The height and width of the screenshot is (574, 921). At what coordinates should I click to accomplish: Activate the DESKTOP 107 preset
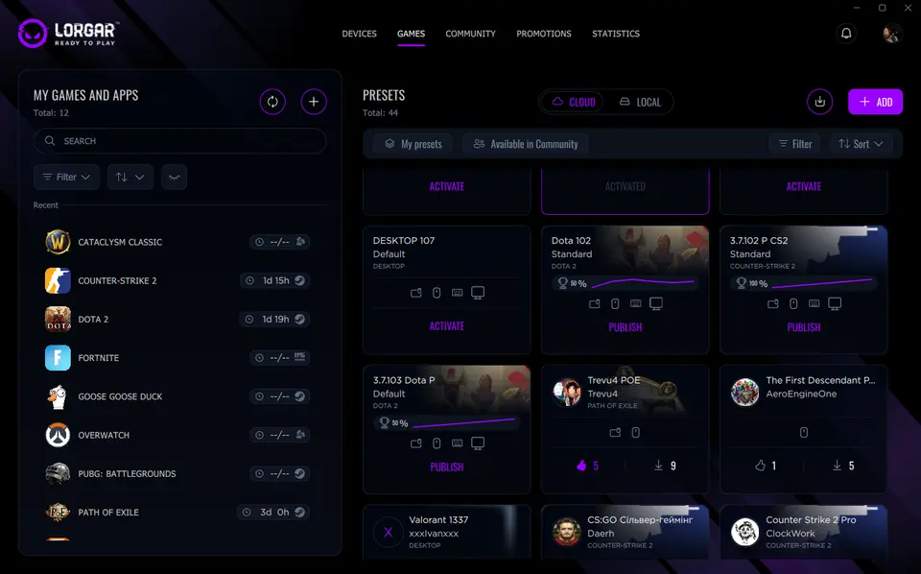coord(446,326)
